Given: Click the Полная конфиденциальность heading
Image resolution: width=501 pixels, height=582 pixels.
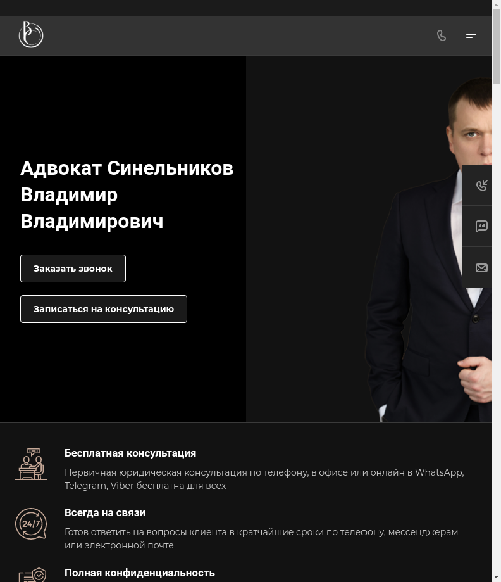Looking at the screenshot, I should tap(139, 573).
